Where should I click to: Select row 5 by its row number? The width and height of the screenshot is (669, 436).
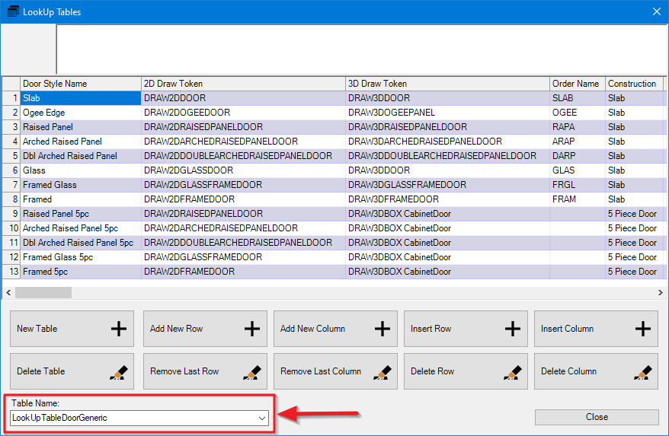click(x=11, y=156)
